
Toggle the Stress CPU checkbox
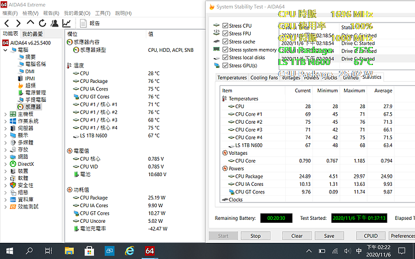(225, 26)
